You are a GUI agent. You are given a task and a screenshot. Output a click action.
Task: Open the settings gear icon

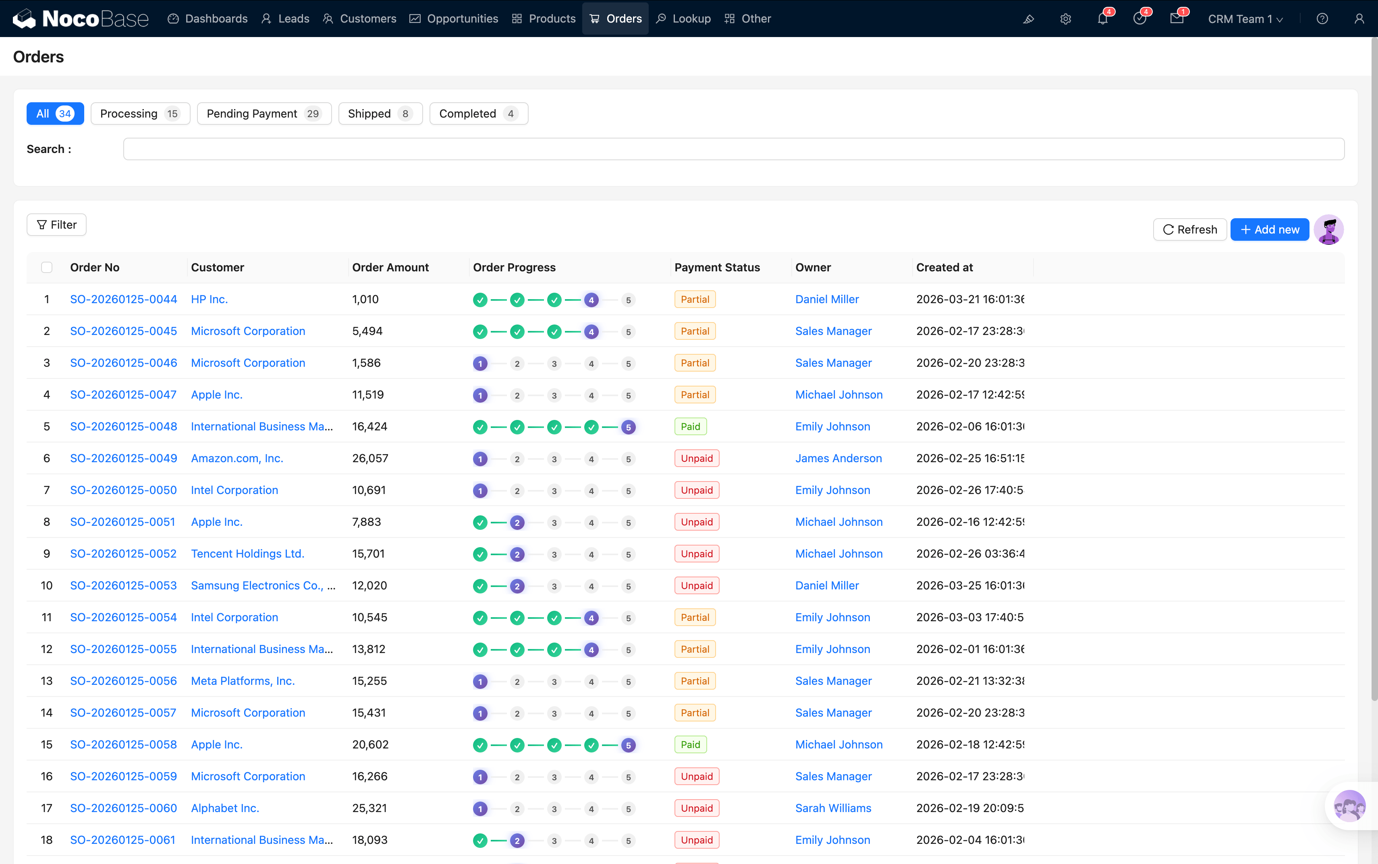(x=1065, y=19)
